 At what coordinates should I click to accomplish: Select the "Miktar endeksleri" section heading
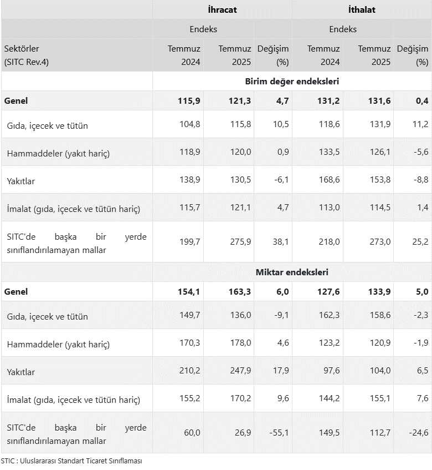pos(292,272)
